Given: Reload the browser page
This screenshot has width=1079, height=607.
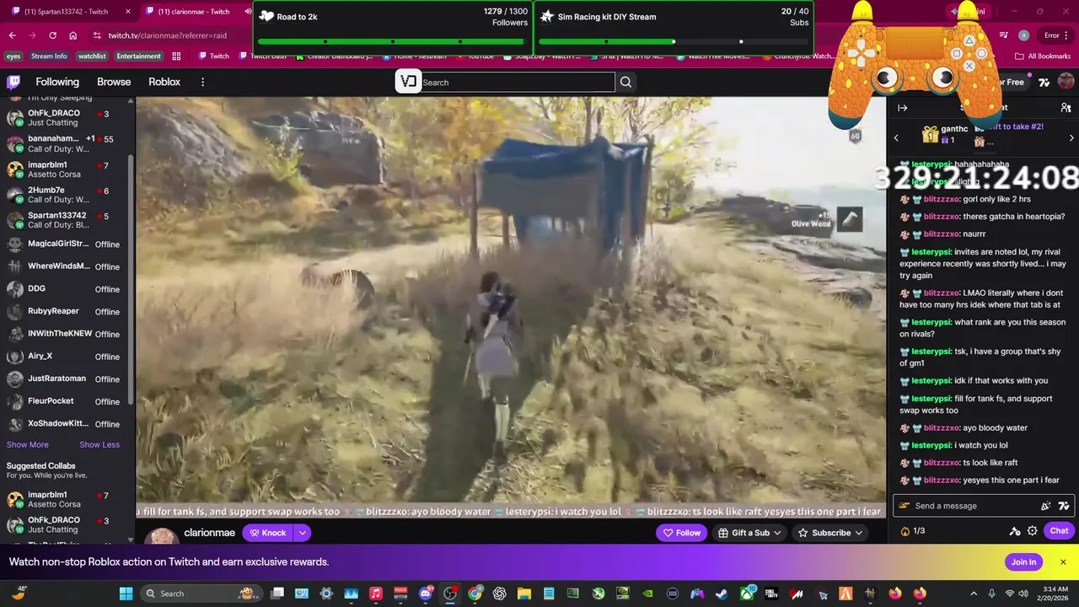Looking at the screenshot, I should (x=52, y=35).
